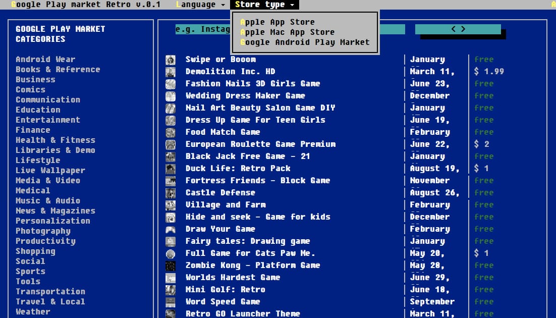The width and height of the screenshot is (556, 318).
Task: Click the Draw Your Game controller icon
Action: [x=171, y=229]
